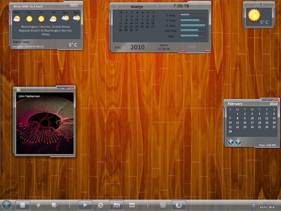281x211 pixels.
Task: Click the John Herberman title text
Action: tap(29, 96)
